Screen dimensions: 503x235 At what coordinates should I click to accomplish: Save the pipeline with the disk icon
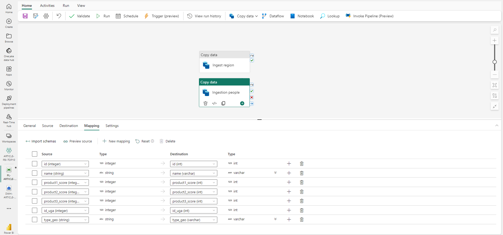point(25,16)
